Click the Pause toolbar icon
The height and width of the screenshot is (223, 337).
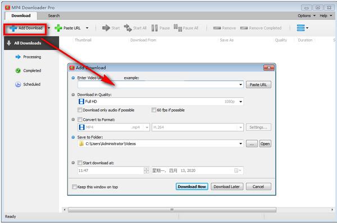[x=154, y=28]
